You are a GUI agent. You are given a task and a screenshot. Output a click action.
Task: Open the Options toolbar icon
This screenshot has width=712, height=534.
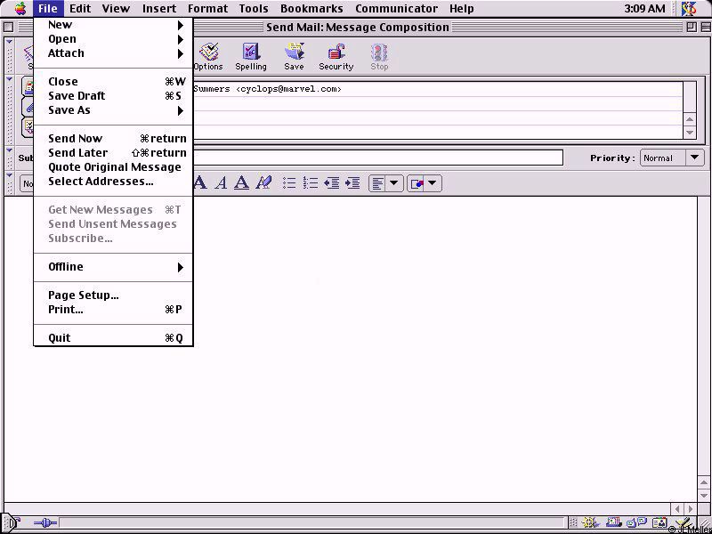click(x=208, y=57)
